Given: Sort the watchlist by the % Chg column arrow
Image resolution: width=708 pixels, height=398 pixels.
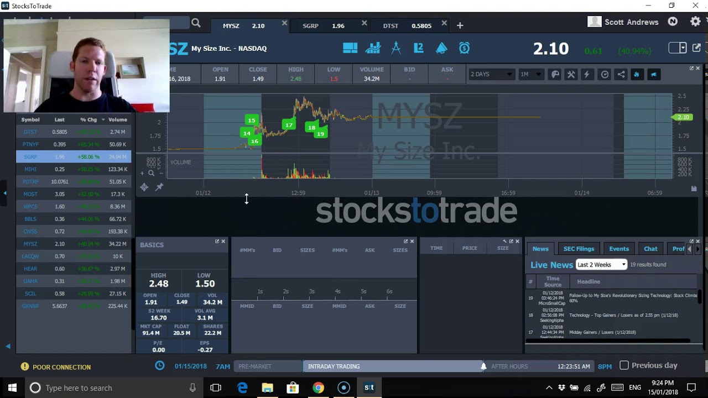Looking at the screenshot, I should click(103, 120).
